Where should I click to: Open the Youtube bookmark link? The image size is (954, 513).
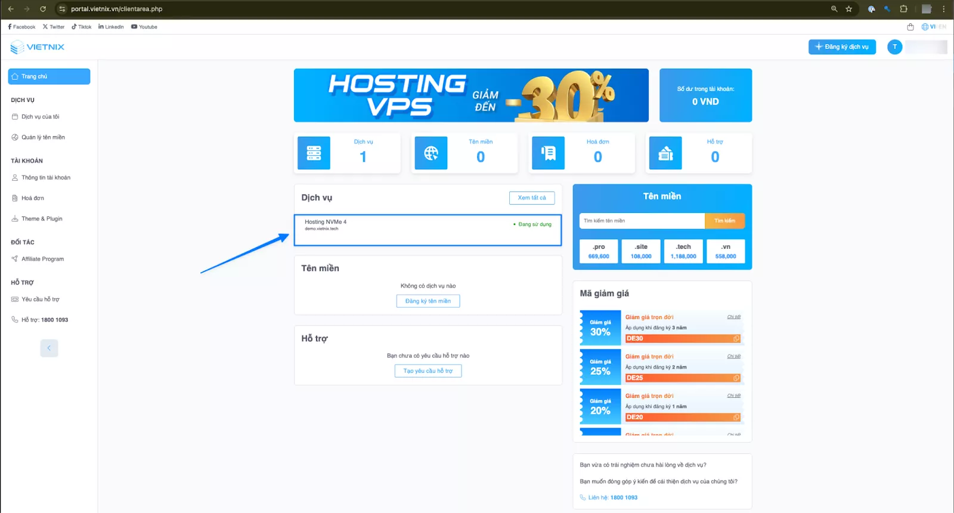pos(144,27)
